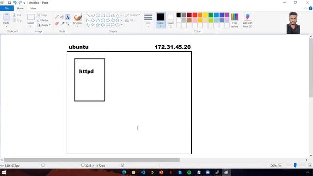Click the Crop button
Image resolution: width=313 pixels, height=176 pixels.
pyautogui.click(x=42, y=15)
